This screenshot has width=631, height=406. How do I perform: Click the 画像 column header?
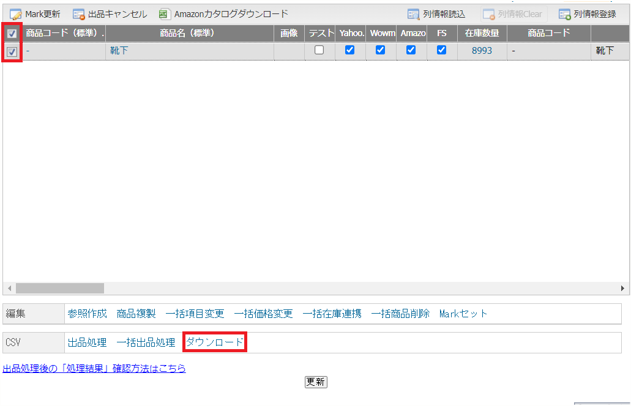tap(289, 34)
